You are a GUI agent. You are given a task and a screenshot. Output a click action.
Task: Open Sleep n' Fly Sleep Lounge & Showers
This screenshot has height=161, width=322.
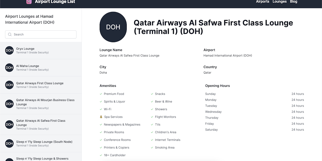42,158
